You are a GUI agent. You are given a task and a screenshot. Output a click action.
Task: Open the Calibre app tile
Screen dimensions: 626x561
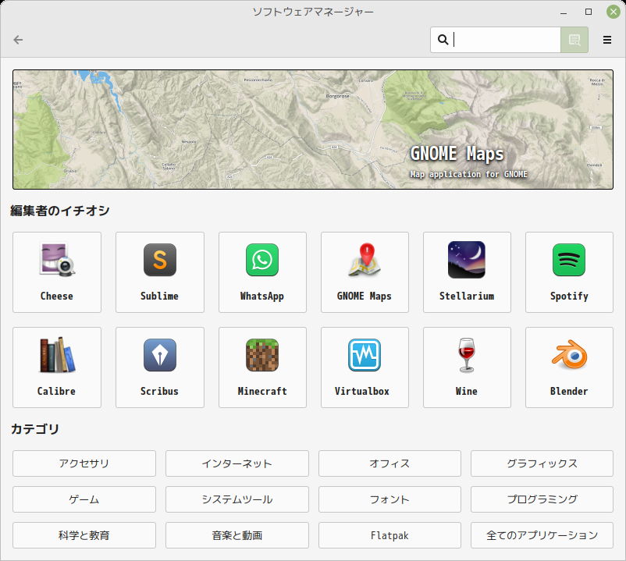[x=57, y=367]
